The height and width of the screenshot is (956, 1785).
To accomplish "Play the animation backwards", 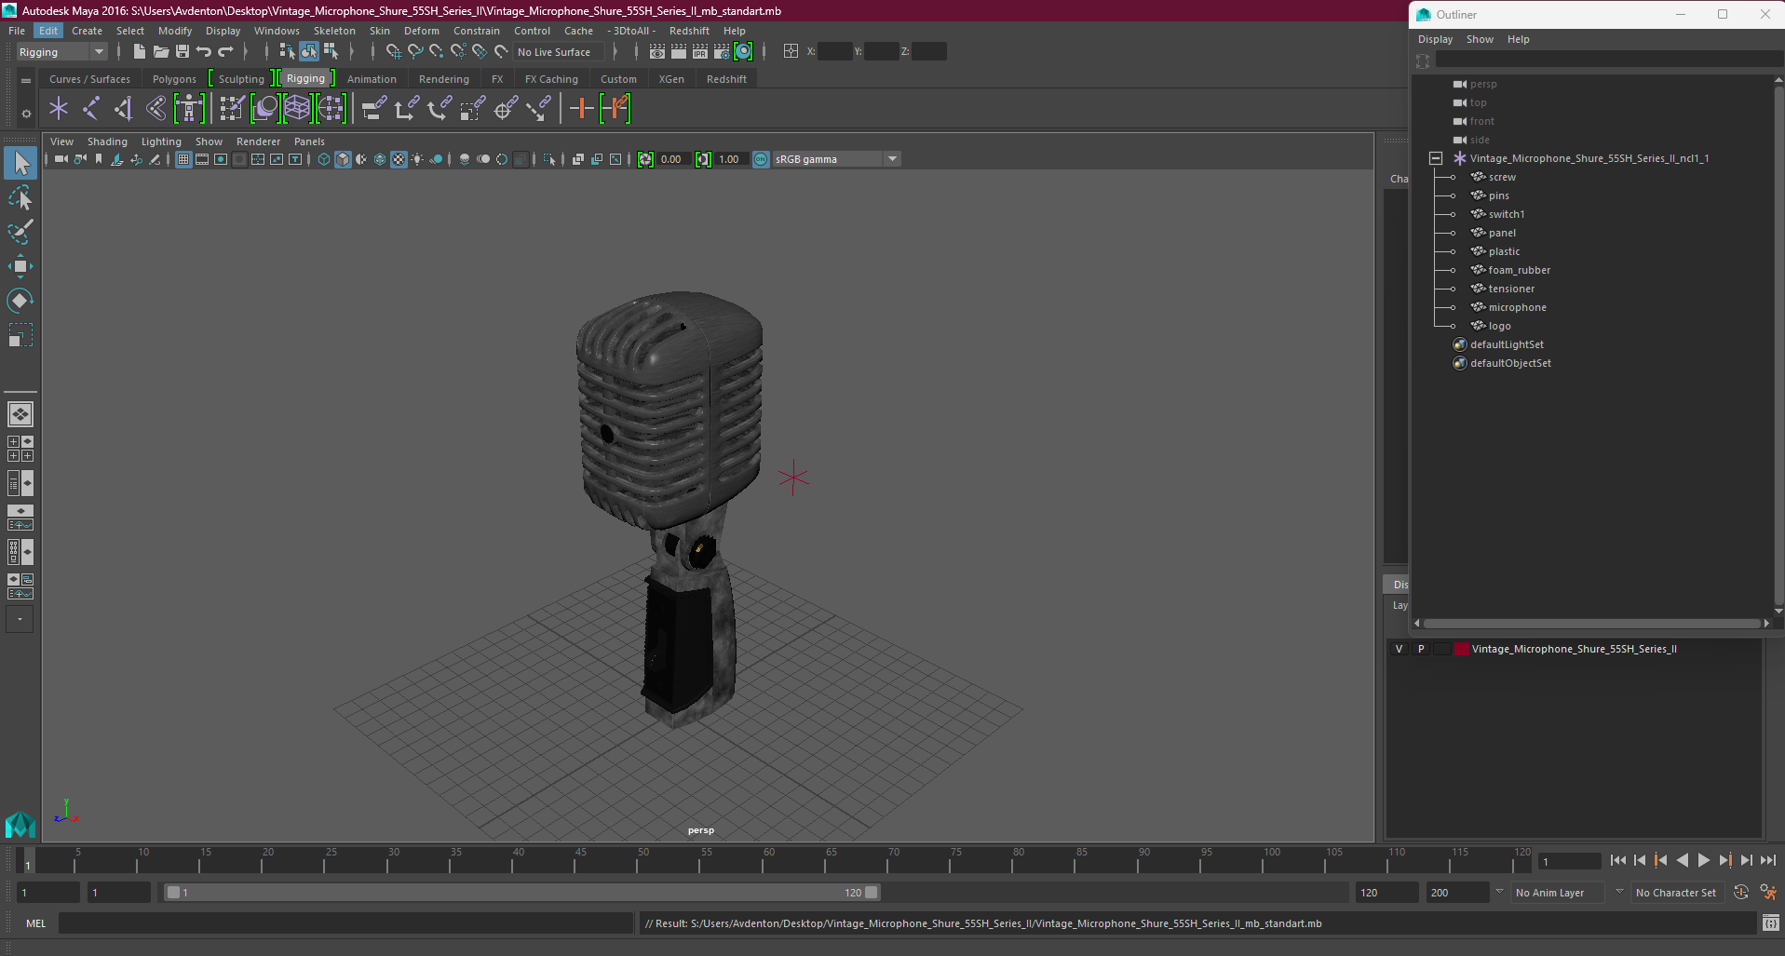I will click(x=1682, y=861).
